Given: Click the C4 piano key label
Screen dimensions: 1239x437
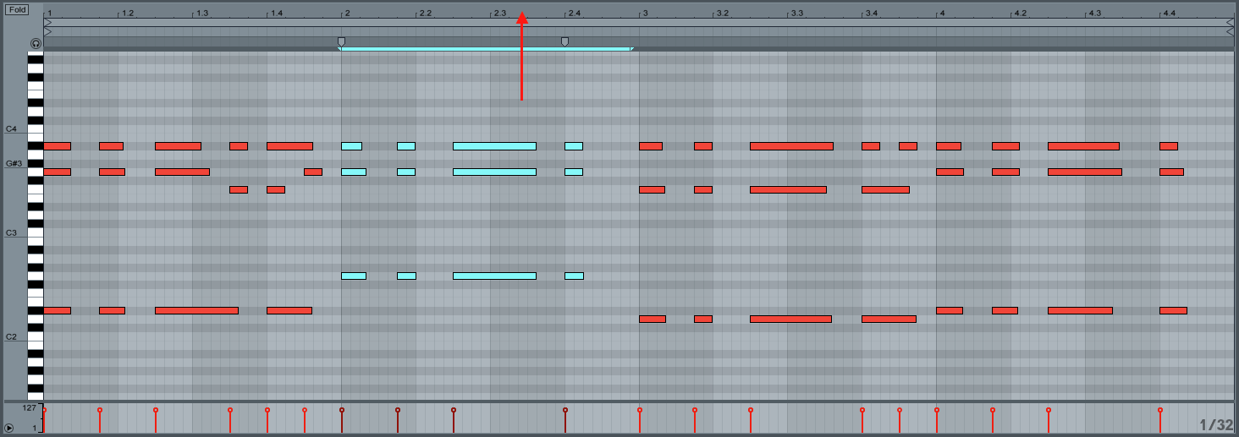Looking at the screenshot, I should point(11,129).
